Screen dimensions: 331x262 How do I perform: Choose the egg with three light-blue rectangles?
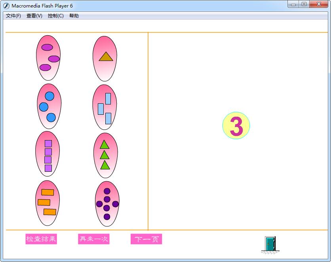pyautogui.click(x=105, y=107)
